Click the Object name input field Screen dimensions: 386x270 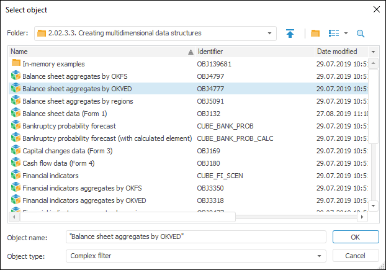196,236
